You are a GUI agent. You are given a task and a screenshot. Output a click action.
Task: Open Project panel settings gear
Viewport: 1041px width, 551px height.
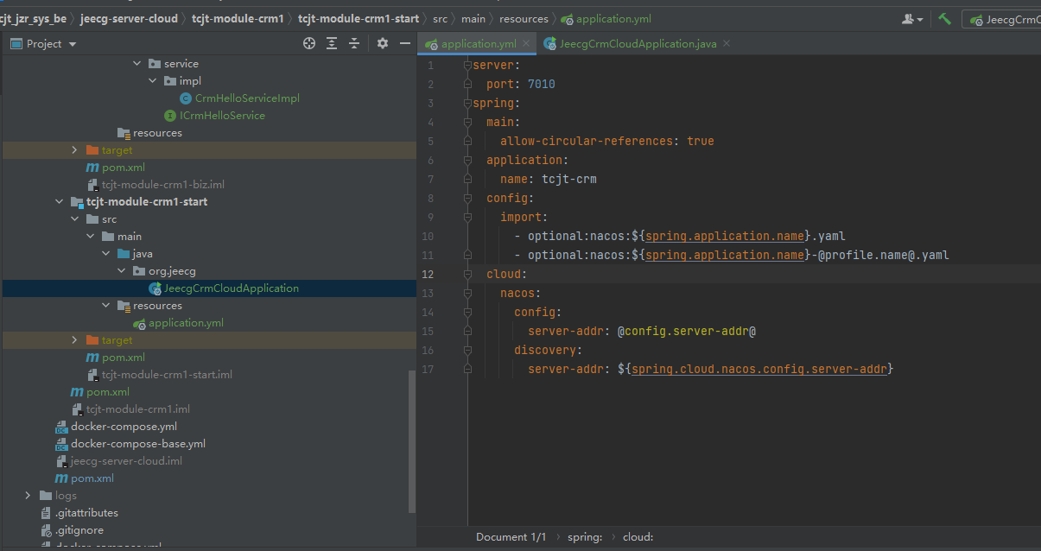(383, 43)
